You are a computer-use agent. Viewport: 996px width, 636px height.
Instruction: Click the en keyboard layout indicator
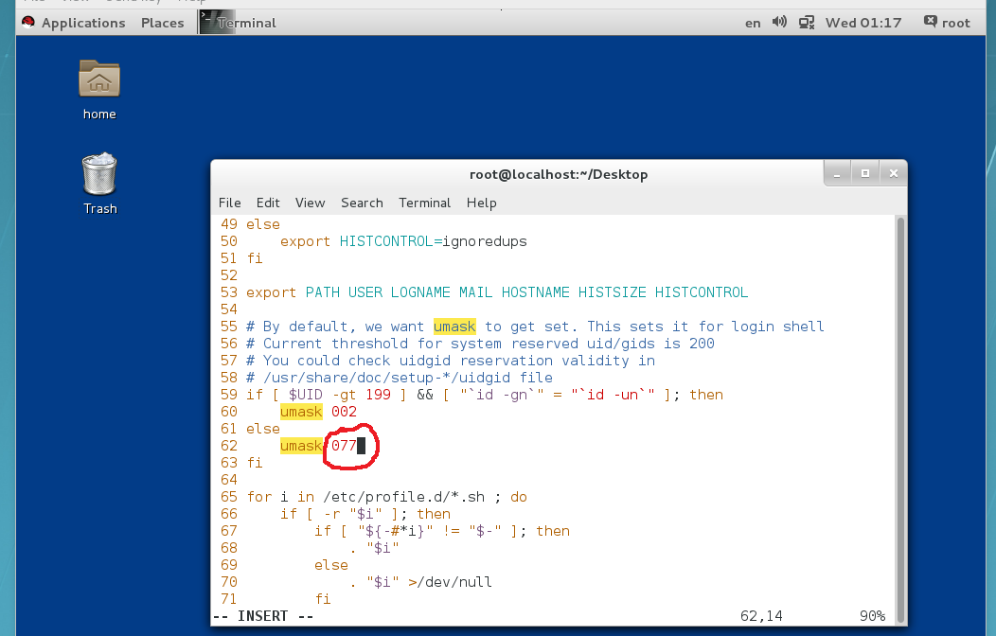tap(753, 24)
